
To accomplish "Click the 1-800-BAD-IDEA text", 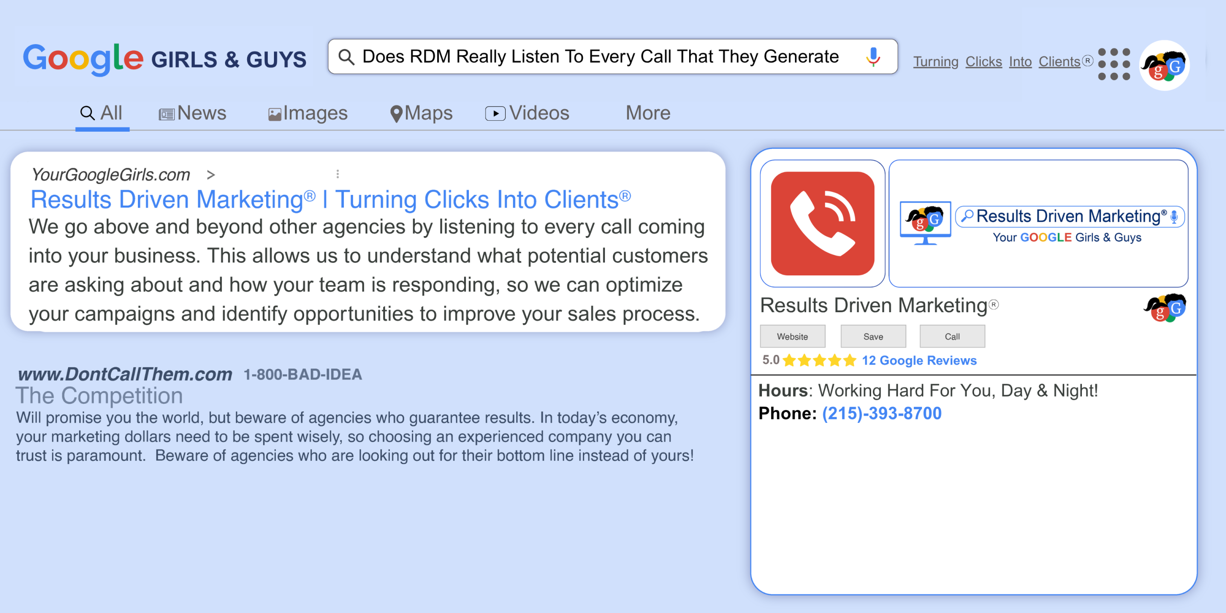I will pyautogui.click(x=303, y=375).
